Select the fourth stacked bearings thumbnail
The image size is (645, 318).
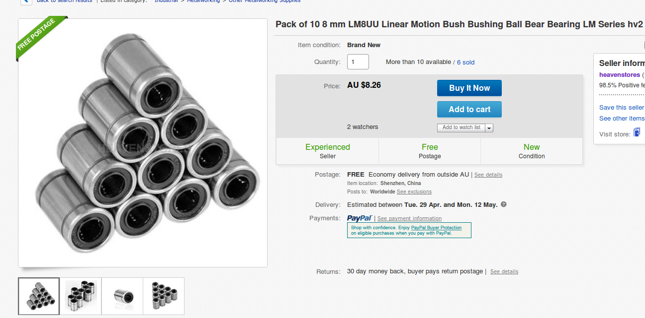tap(164, 296)
